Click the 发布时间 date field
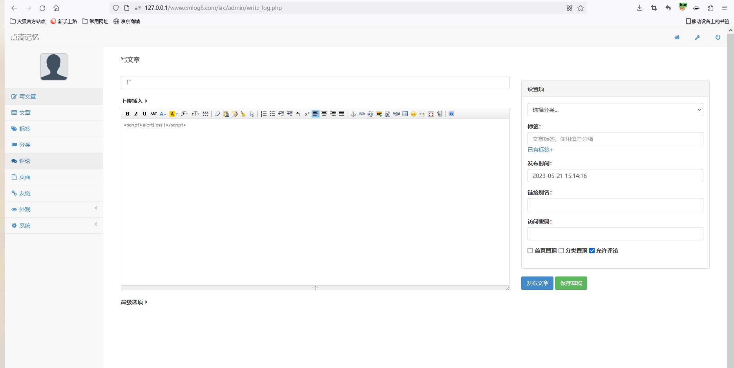Screen dimensions: 734x368 click(x=615, y=176)
